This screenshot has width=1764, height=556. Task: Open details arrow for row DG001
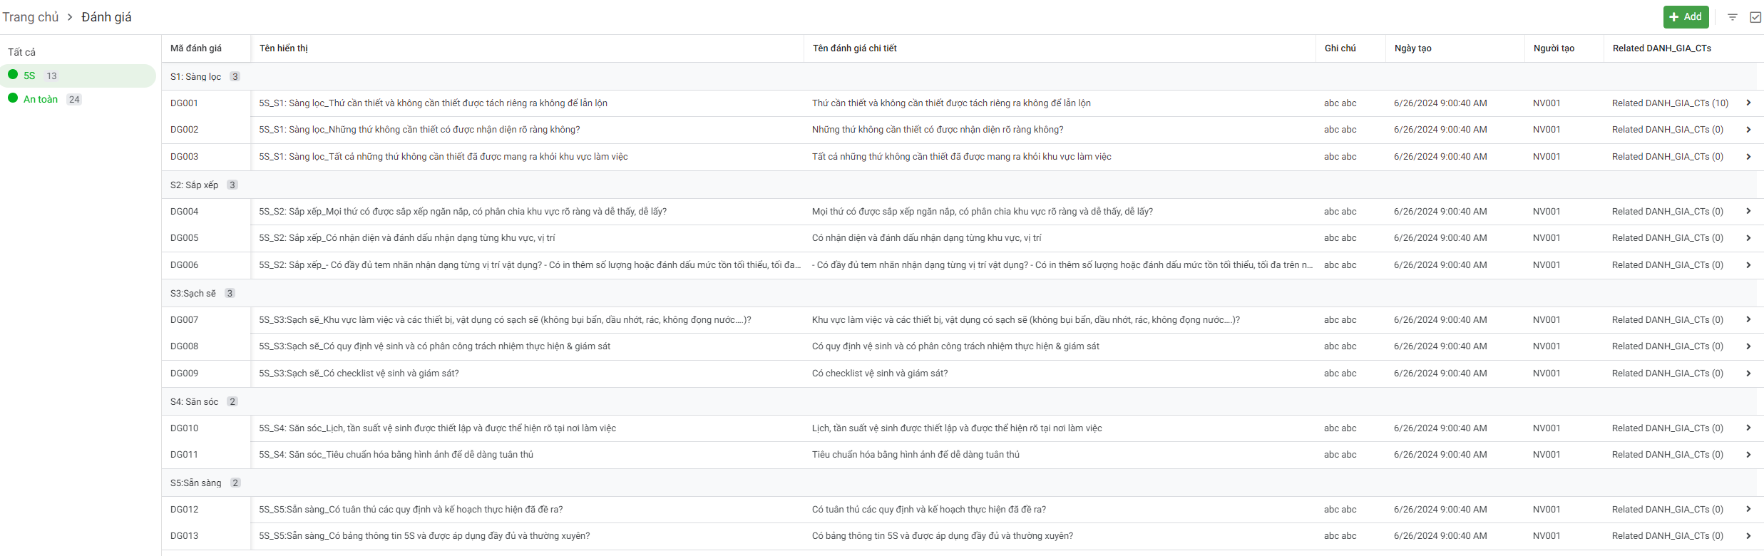[1748, 103]
